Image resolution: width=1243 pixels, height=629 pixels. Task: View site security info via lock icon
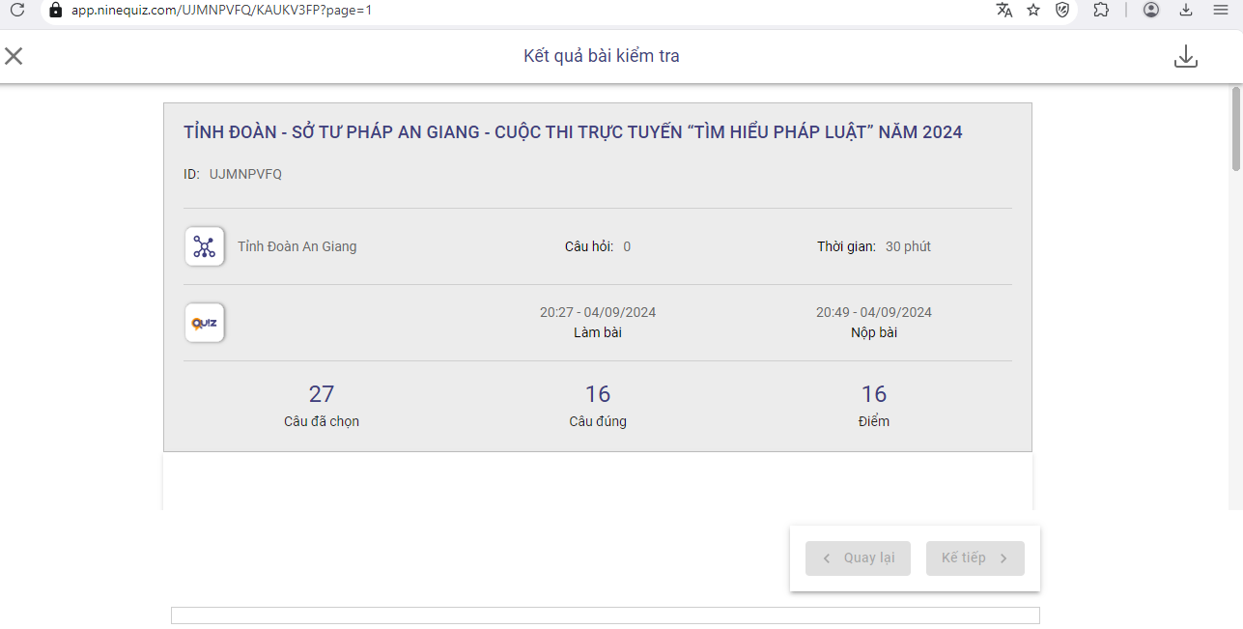pos(55,10)
